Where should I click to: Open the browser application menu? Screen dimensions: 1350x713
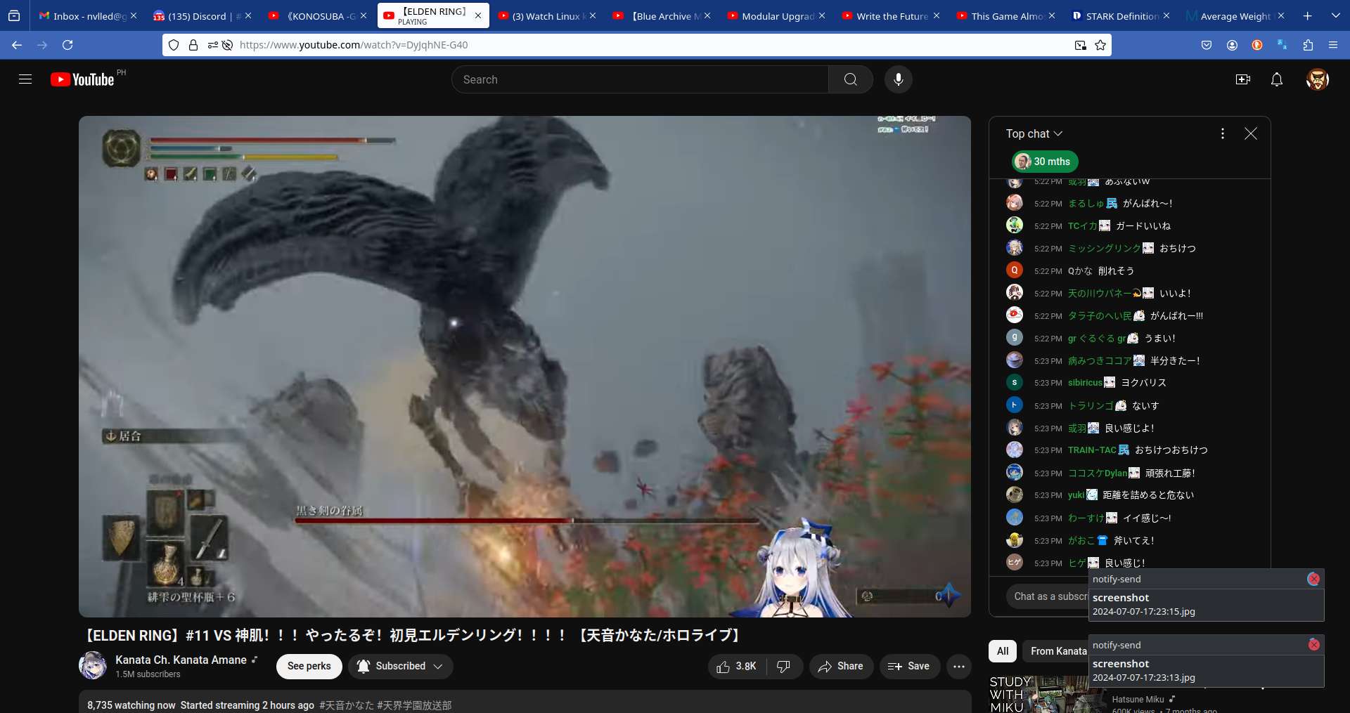tap(1333, 45)
